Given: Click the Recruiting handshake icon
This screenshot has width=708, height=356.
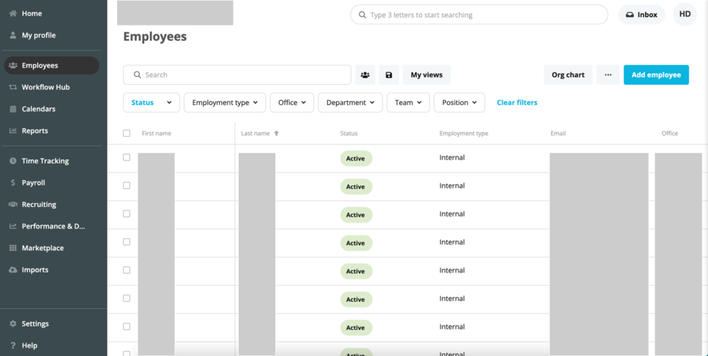Looking at the screenshot, I should [x=12, y=204].
